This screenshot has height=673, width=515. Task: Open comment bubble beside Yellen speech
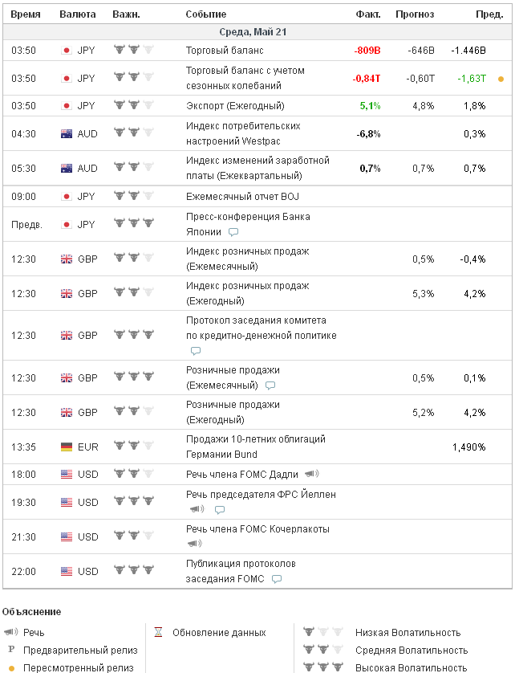point(220,510)
